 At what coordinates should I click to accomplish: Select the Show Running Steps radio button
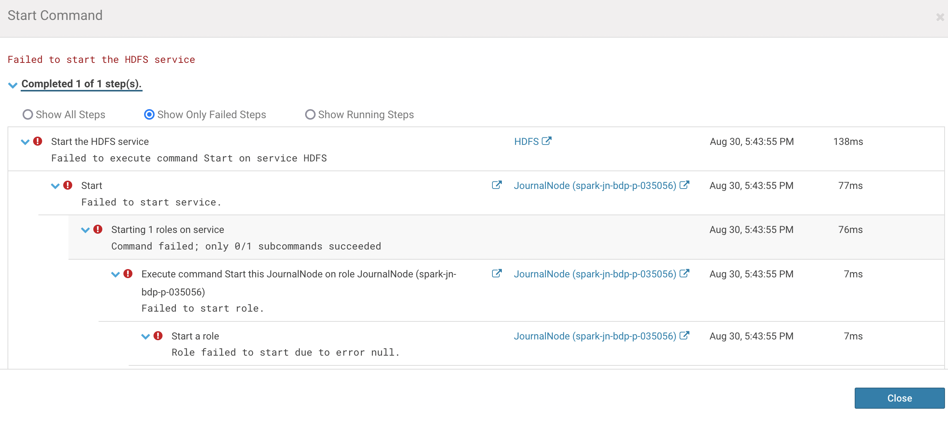310,114
